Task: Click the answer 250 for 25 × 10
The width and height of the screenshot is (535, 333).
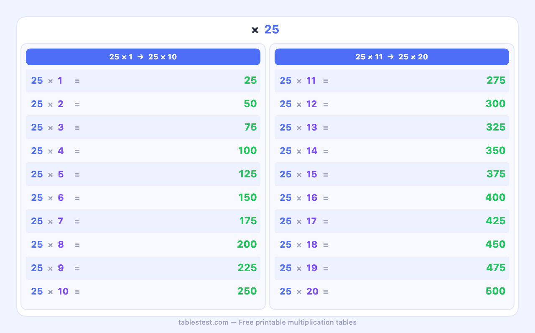Action: point(247,291)
